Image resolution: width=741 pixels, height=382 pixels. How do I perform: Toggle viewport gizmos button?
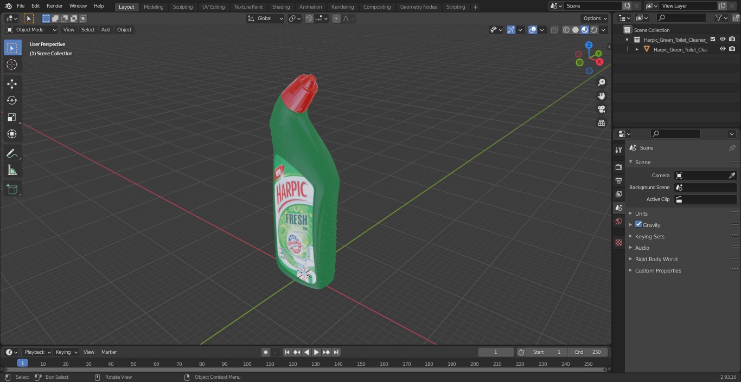click(x=511, y=30)
